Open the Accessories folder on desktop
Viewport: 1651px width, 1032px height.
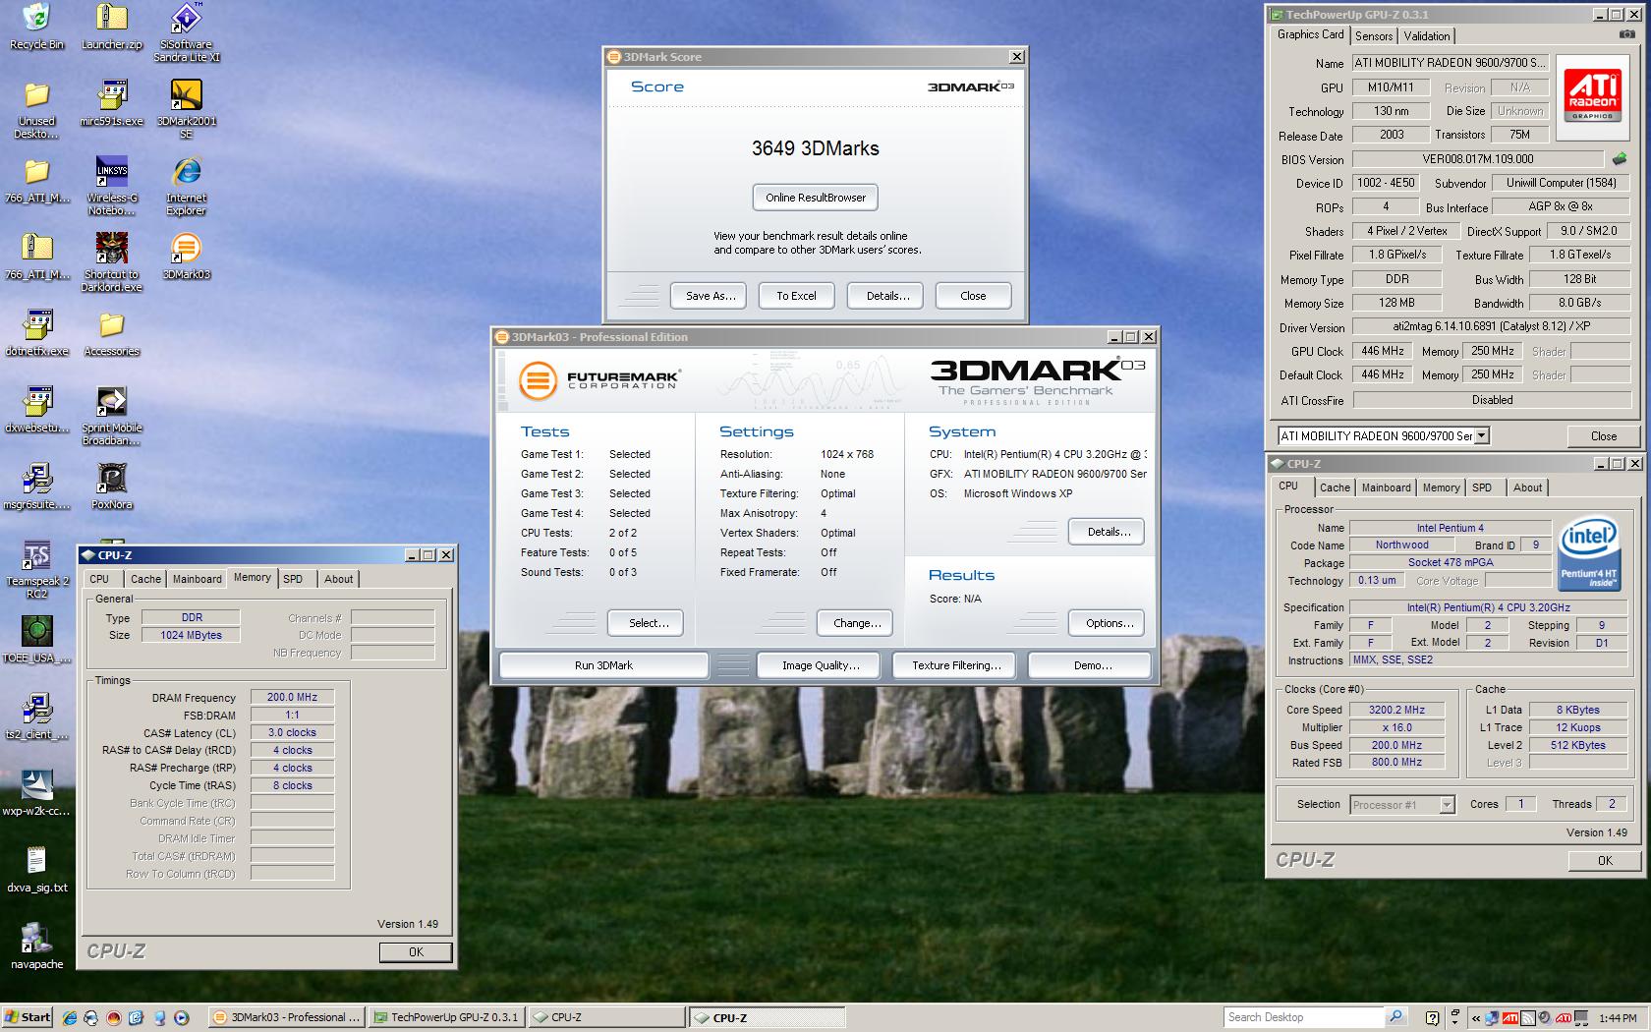click(111, 333)
